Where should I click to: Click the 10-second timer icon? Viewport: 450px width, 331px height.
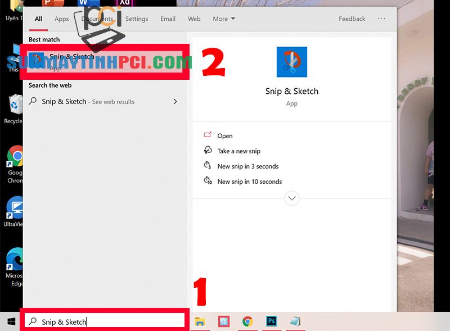point(208,180)
